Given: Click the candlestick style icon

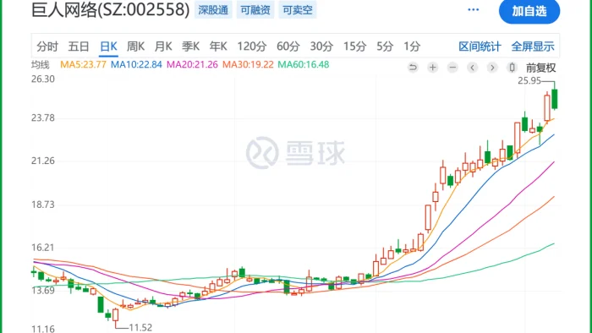Looking at the screenshot, I should pos(512,68).
